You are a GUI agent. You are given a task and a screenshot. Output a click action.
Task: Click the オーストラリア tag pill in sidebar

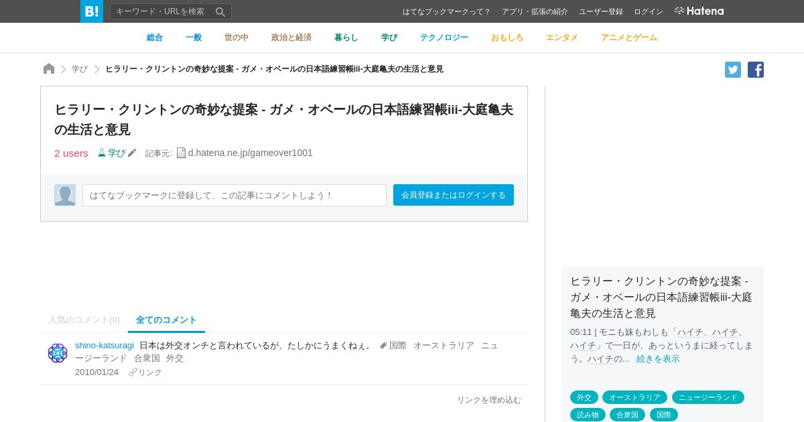coord(634,397)
